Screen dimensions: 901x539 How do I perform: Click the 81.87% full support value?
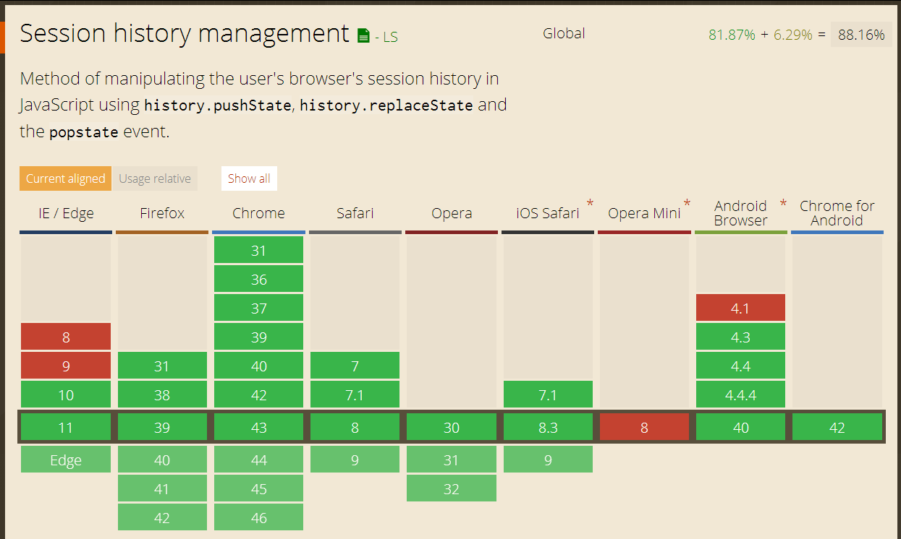(x=732, y=35)
